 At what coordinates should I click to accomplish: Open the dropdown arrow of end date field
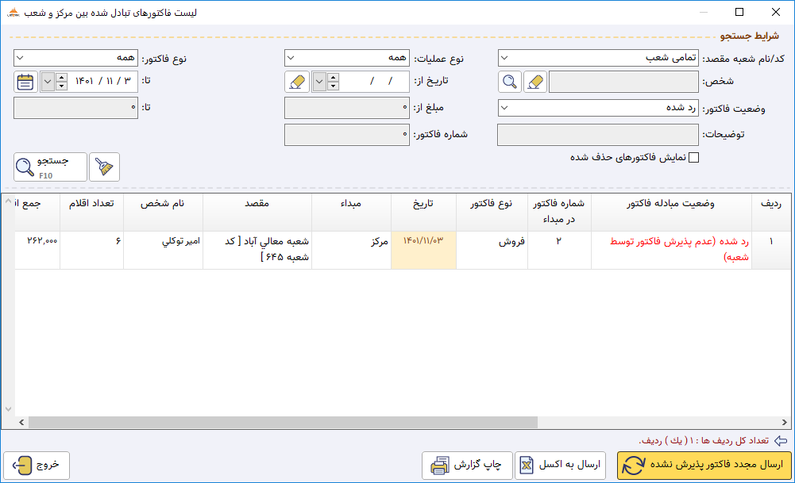[48, 82]
